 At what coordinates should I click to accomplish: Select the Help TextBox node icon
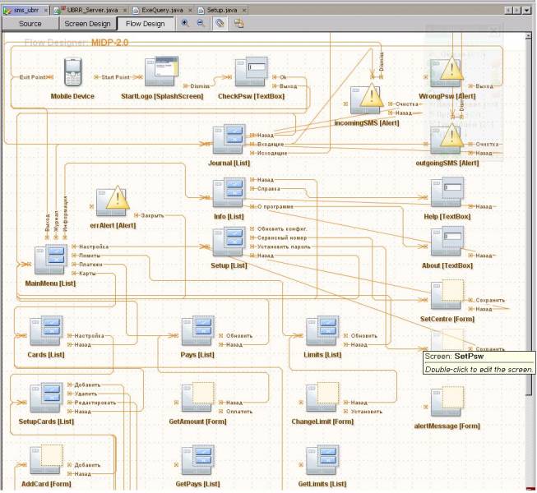[447, 192]
